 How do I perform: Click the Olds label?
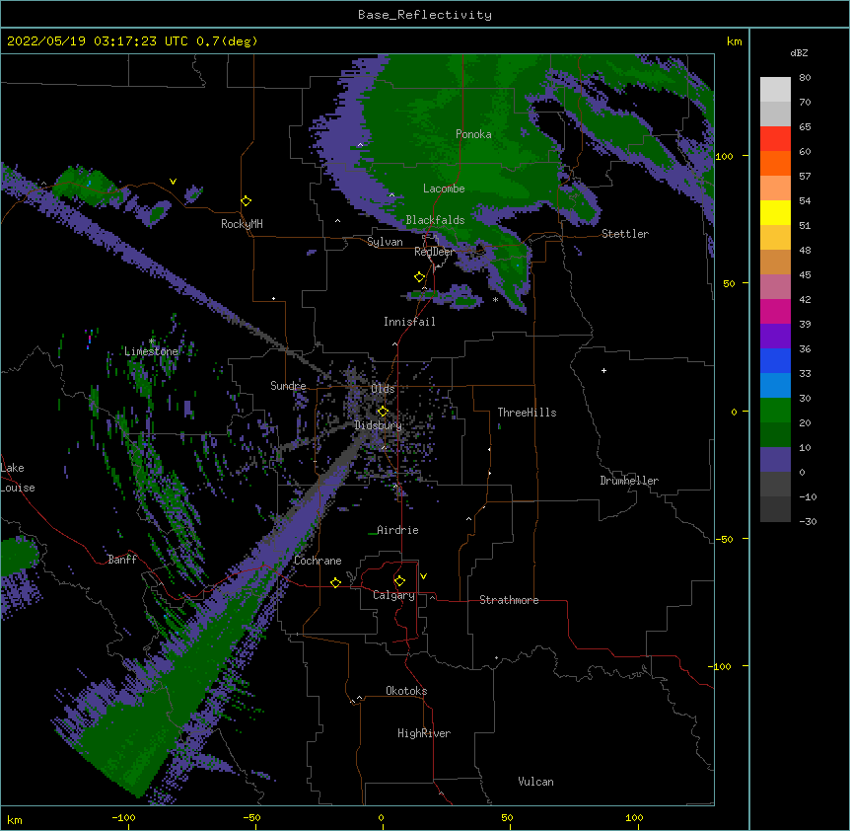(x=383, y=389)
